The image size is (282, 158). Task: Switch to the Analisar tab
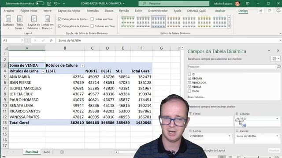tap(220, 11)
